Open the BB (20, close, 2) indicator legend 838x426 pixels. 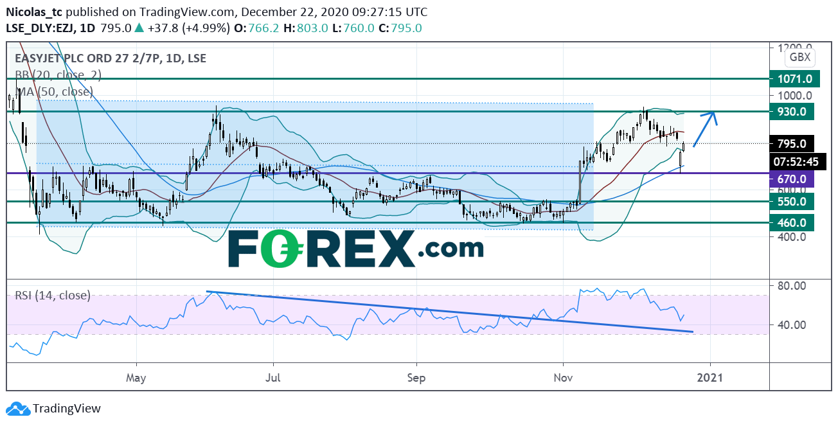[x=58, y=75]
